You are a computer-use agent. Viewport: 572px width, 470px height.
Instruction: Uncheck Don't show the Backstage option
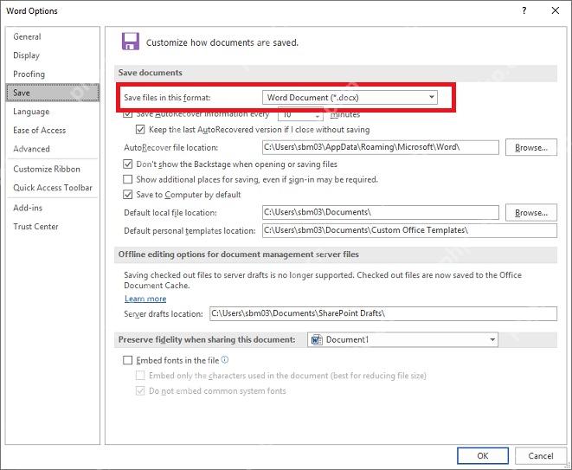click(x=128, y=164)
